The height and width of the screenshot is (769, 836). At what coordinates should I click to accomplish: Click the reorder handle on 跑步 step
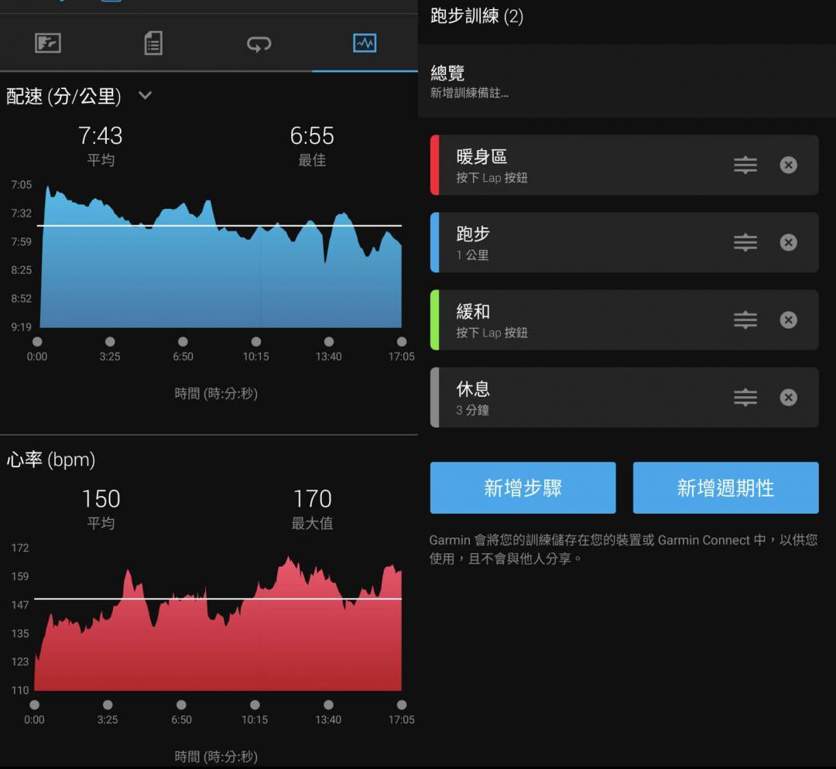pos(745,242)
